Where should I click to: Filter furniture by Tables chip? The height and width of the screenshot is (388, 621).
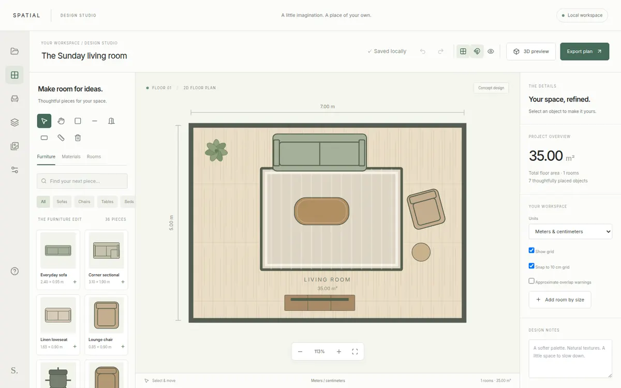108,202
